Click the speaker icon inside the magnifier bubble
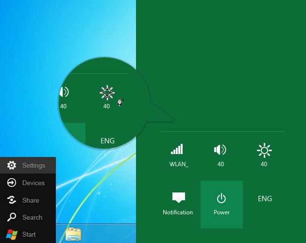 (x=64, y=92)
